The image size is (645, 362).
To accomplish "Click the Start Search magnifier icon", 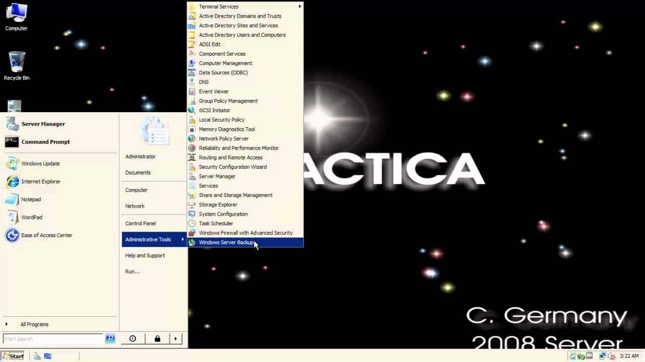I will [110, 339].
